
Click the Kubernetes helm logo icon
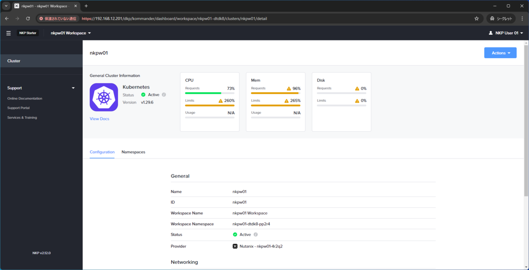click(x=104, y=97)
